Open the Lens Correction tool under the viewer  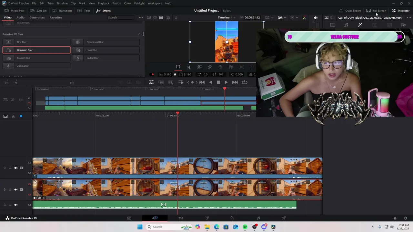(241, 67)
